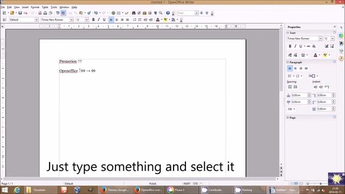The height and width of the screenshot is (194, 345).
Task: Open sidebar font size dropdown
Action: click(x=333, y=38)
